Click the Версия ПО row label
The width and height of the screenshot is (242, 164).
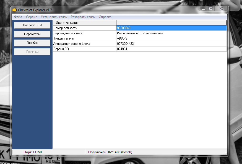click(x=84, y=49)
